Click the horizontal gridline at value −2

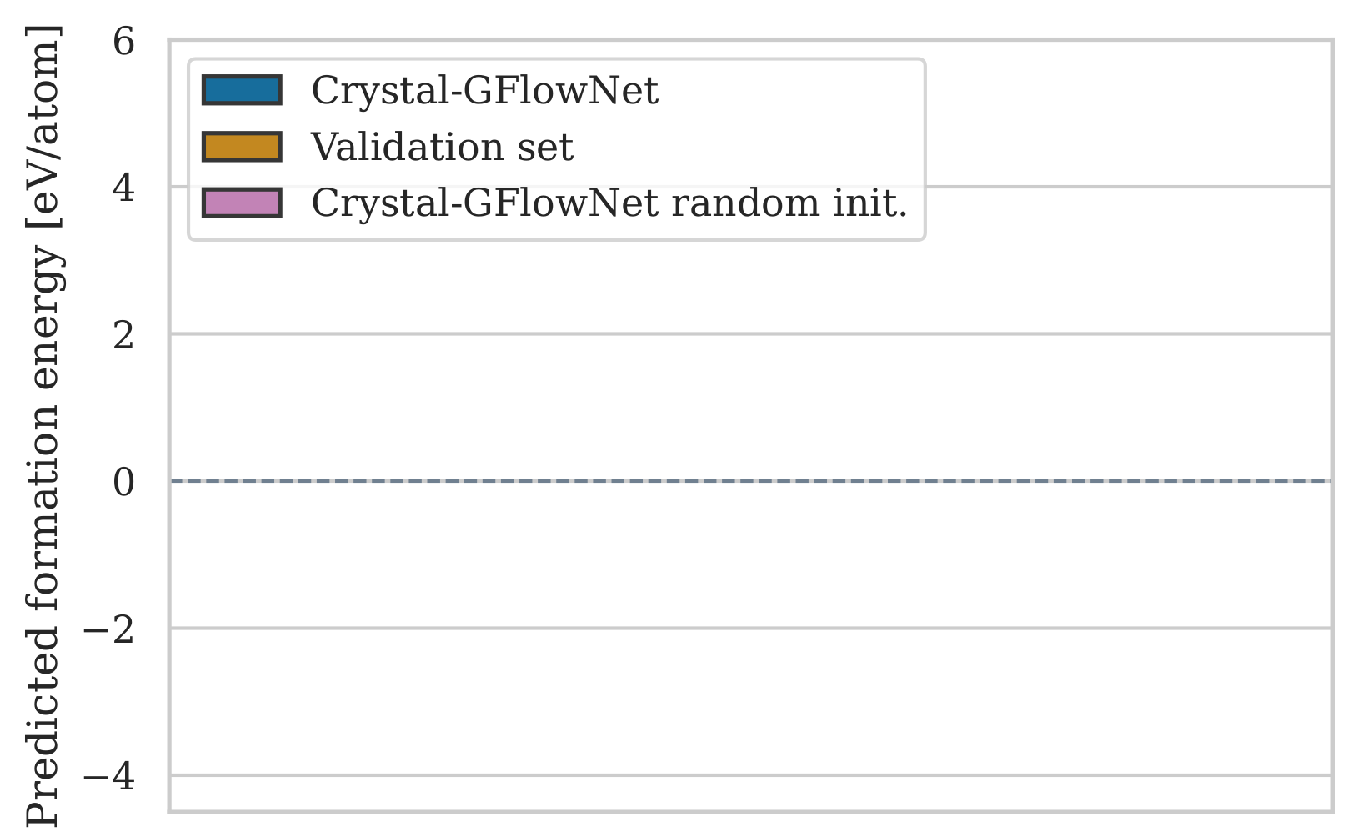pyautogui.click(x=750, y=628)
